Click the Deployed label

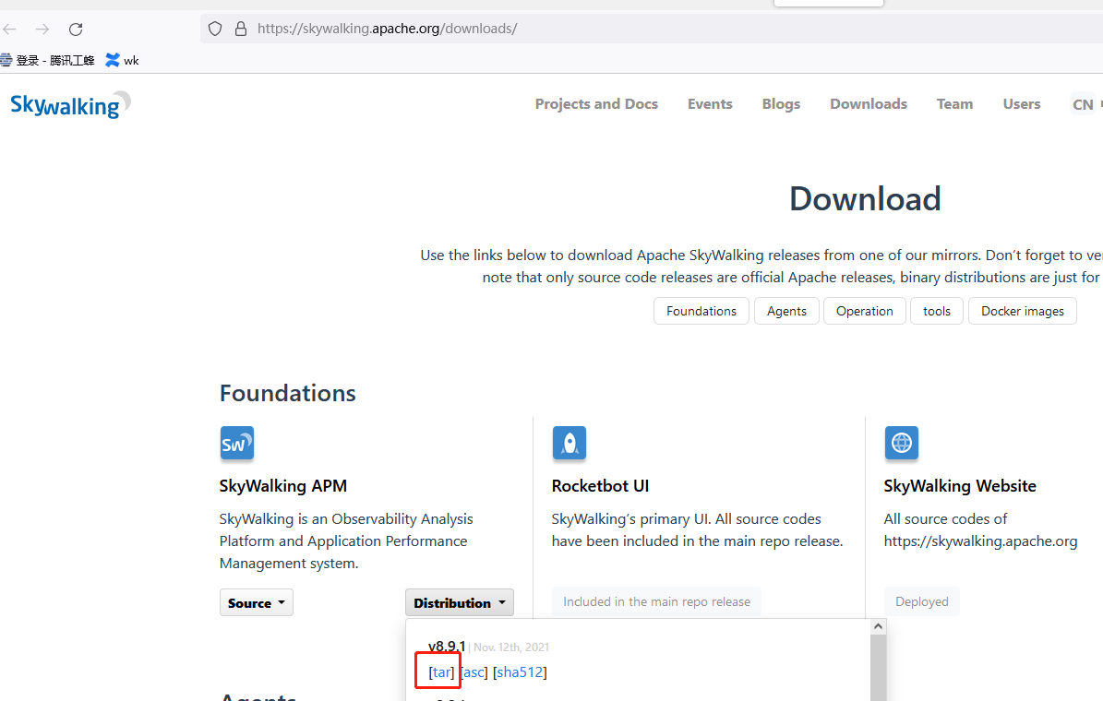921,602
